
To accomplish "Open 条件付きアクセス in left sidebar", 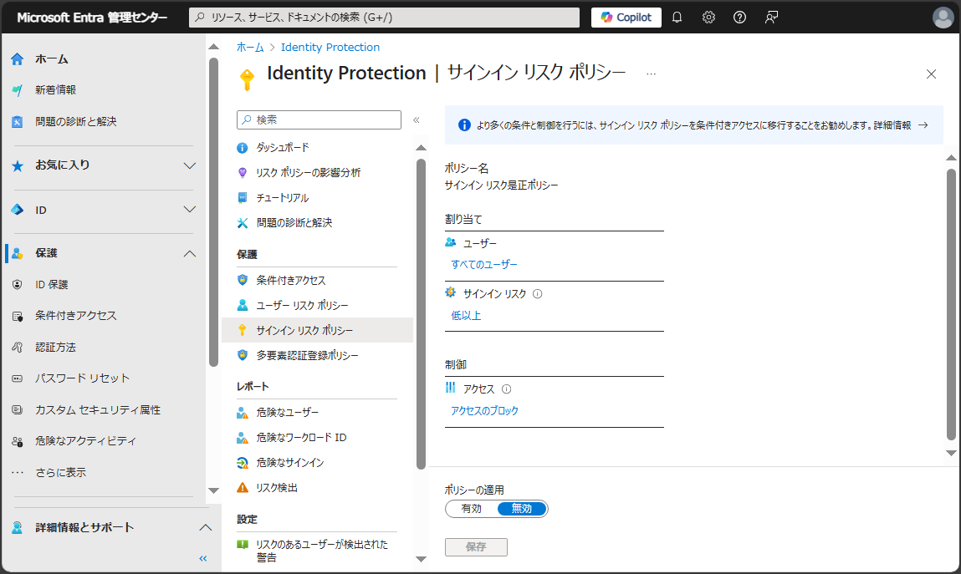I will [75, 316].
